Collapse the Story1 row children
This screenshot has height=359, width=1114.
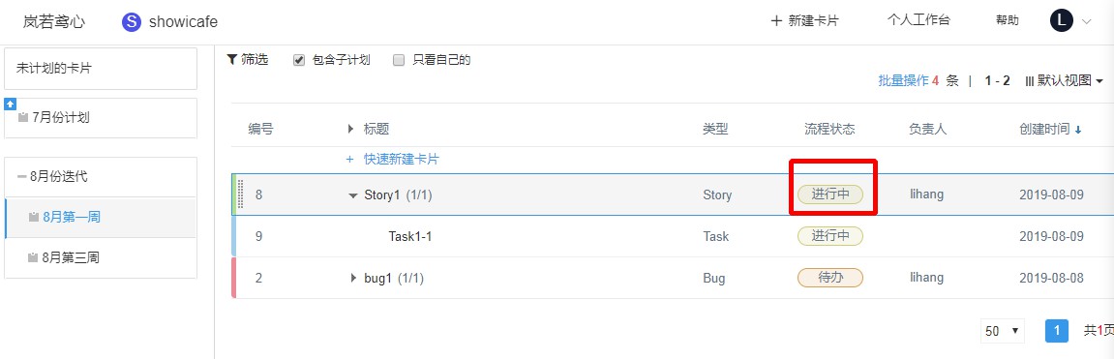tap(353, 195)
